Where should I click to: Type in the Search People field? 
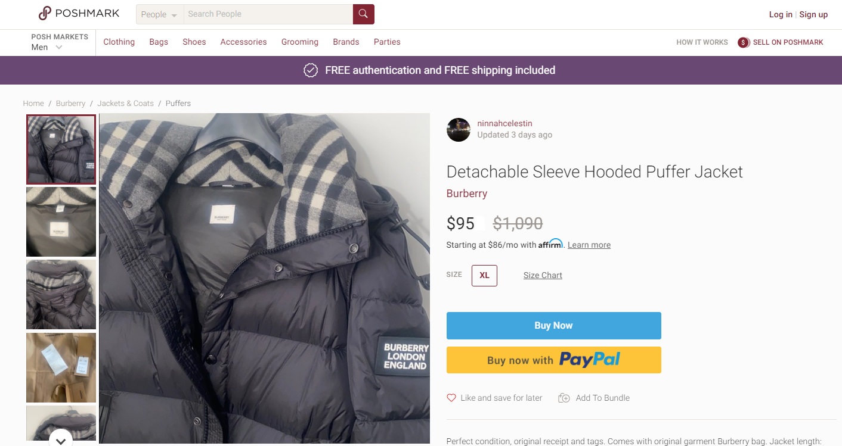(x=267, y=14)
